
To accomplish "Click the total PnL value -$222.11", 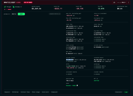I will click(x=58, y=9).
